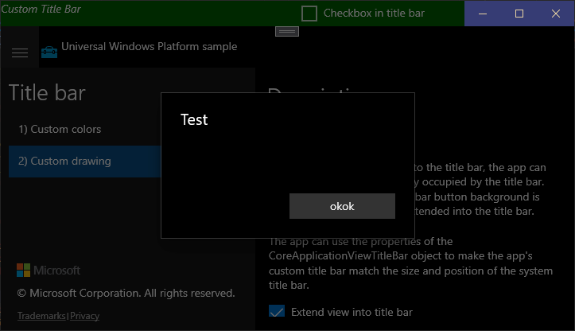Minimize the sample window
This screenshot has width=575, height=331.
483,14
